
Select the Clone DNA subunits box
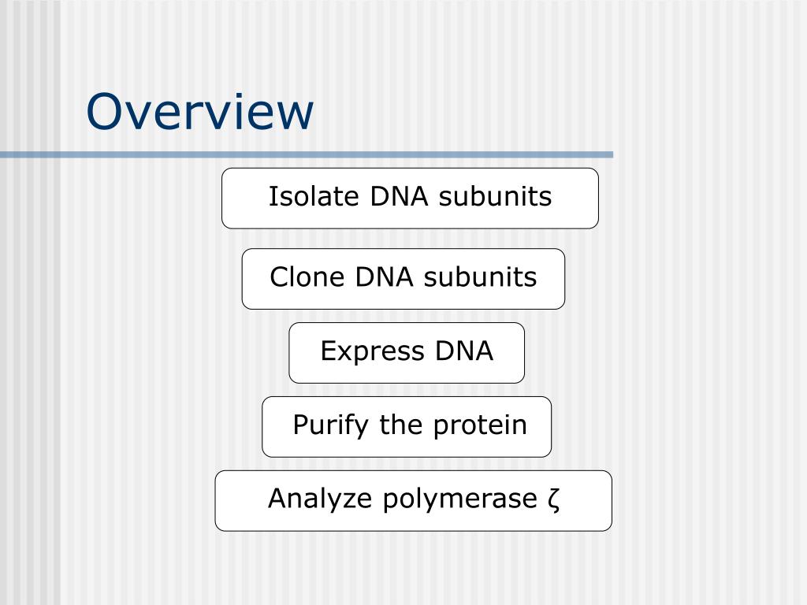[x=403, y=279]
